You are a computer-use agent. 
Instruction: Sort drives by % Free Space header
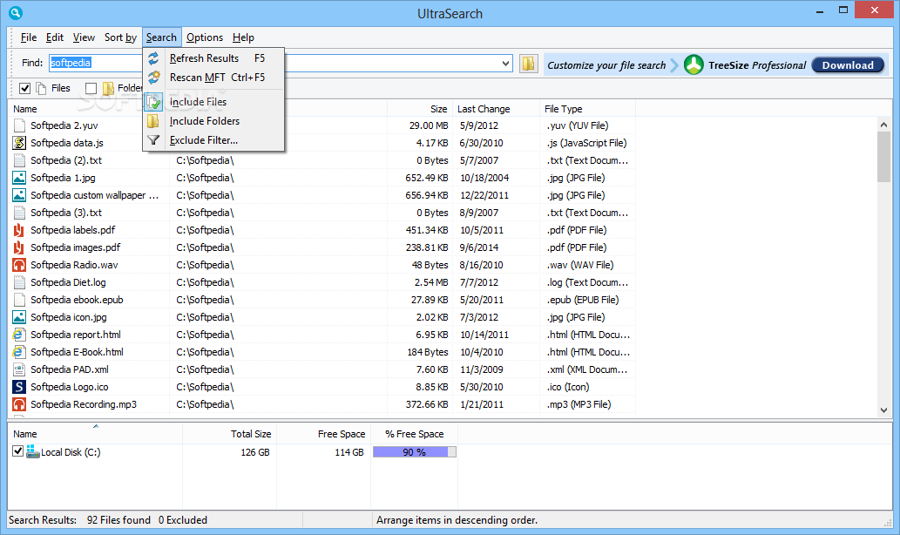(x=415, y=434)
